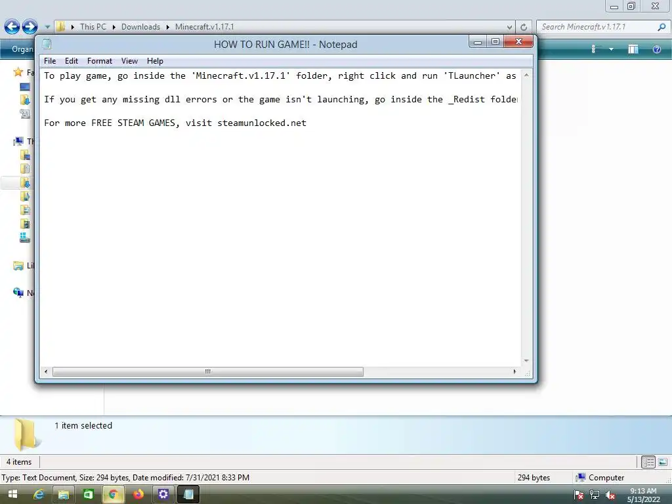This screenshot has height=504, width=672.
Task: Select Desktop icon under Favorites
Action: pos(25,87)
